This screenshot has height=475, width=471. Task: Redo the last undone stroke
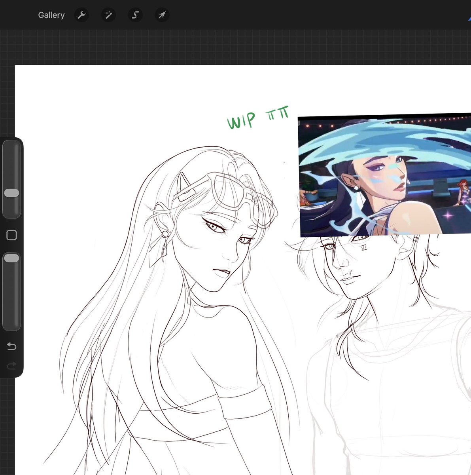tap(11, 365)
